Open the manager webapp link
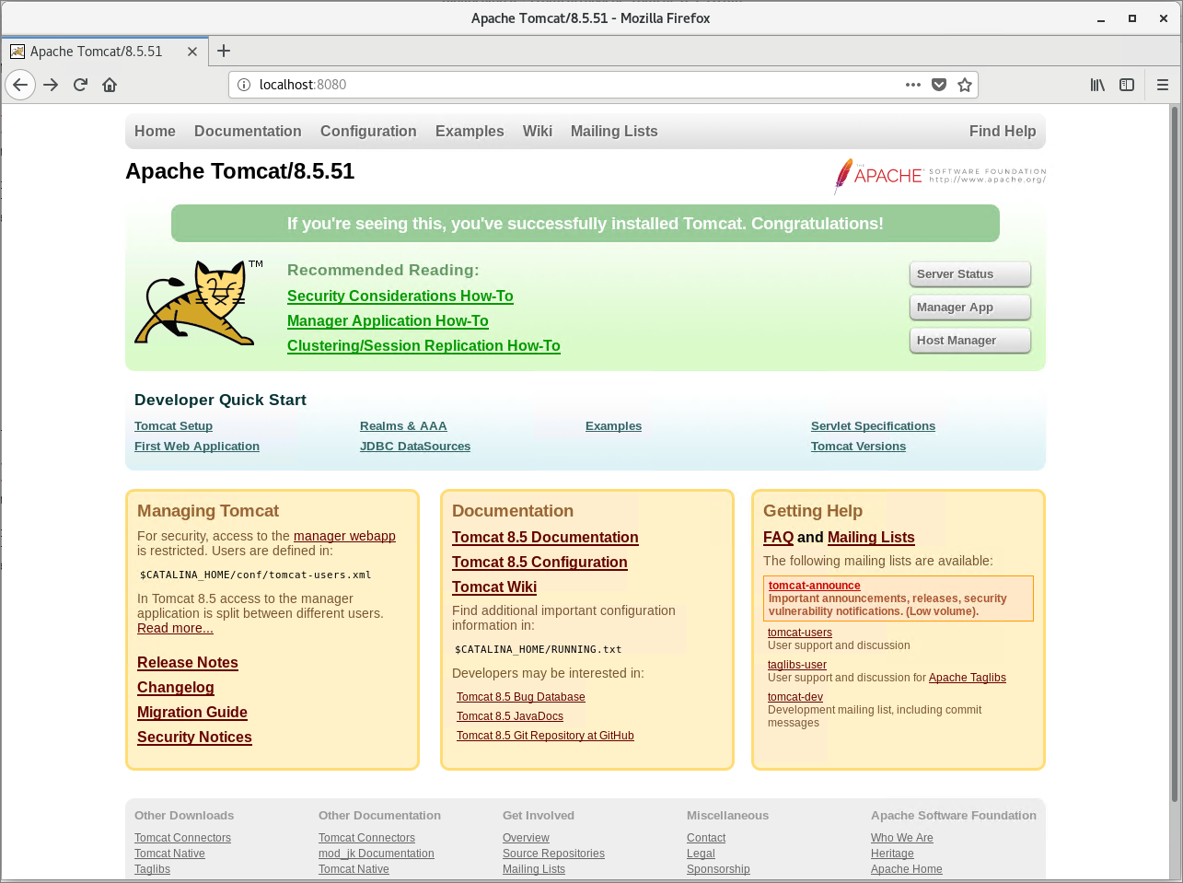1183x883 pixels. tap(344, 537)
